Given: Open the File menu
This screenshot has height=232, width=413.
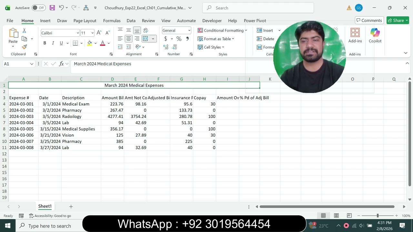Looking at the screenshot, I should [x=10, y=21].
